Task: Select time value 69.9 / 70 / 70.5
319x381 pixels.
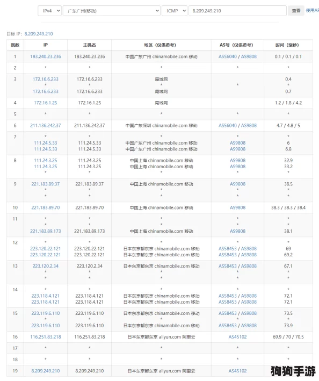Action: pyautogui.click(x=288, y=337)
